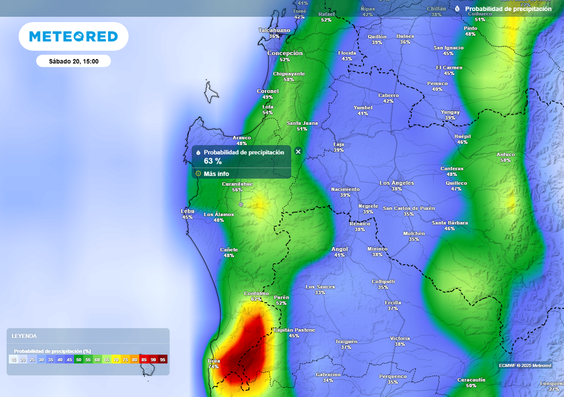Click the raindrop icon in the popup
Image resolution: width=564 pixels, height=397 pixels.
click(198, 153)
